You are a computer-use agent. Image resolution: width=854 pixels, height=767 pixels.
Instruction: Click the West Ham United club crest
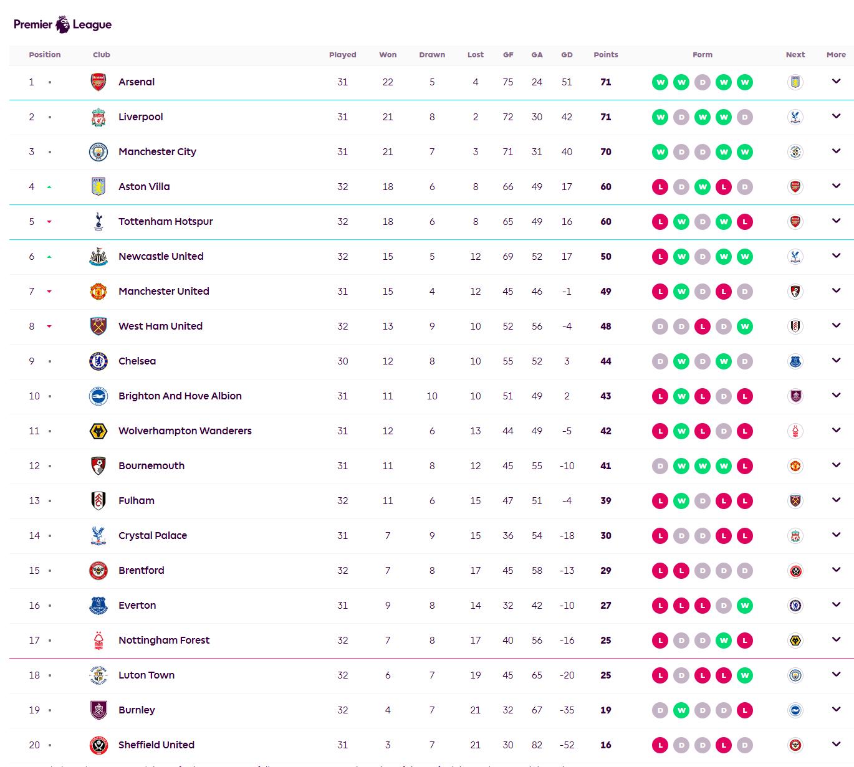98,326
